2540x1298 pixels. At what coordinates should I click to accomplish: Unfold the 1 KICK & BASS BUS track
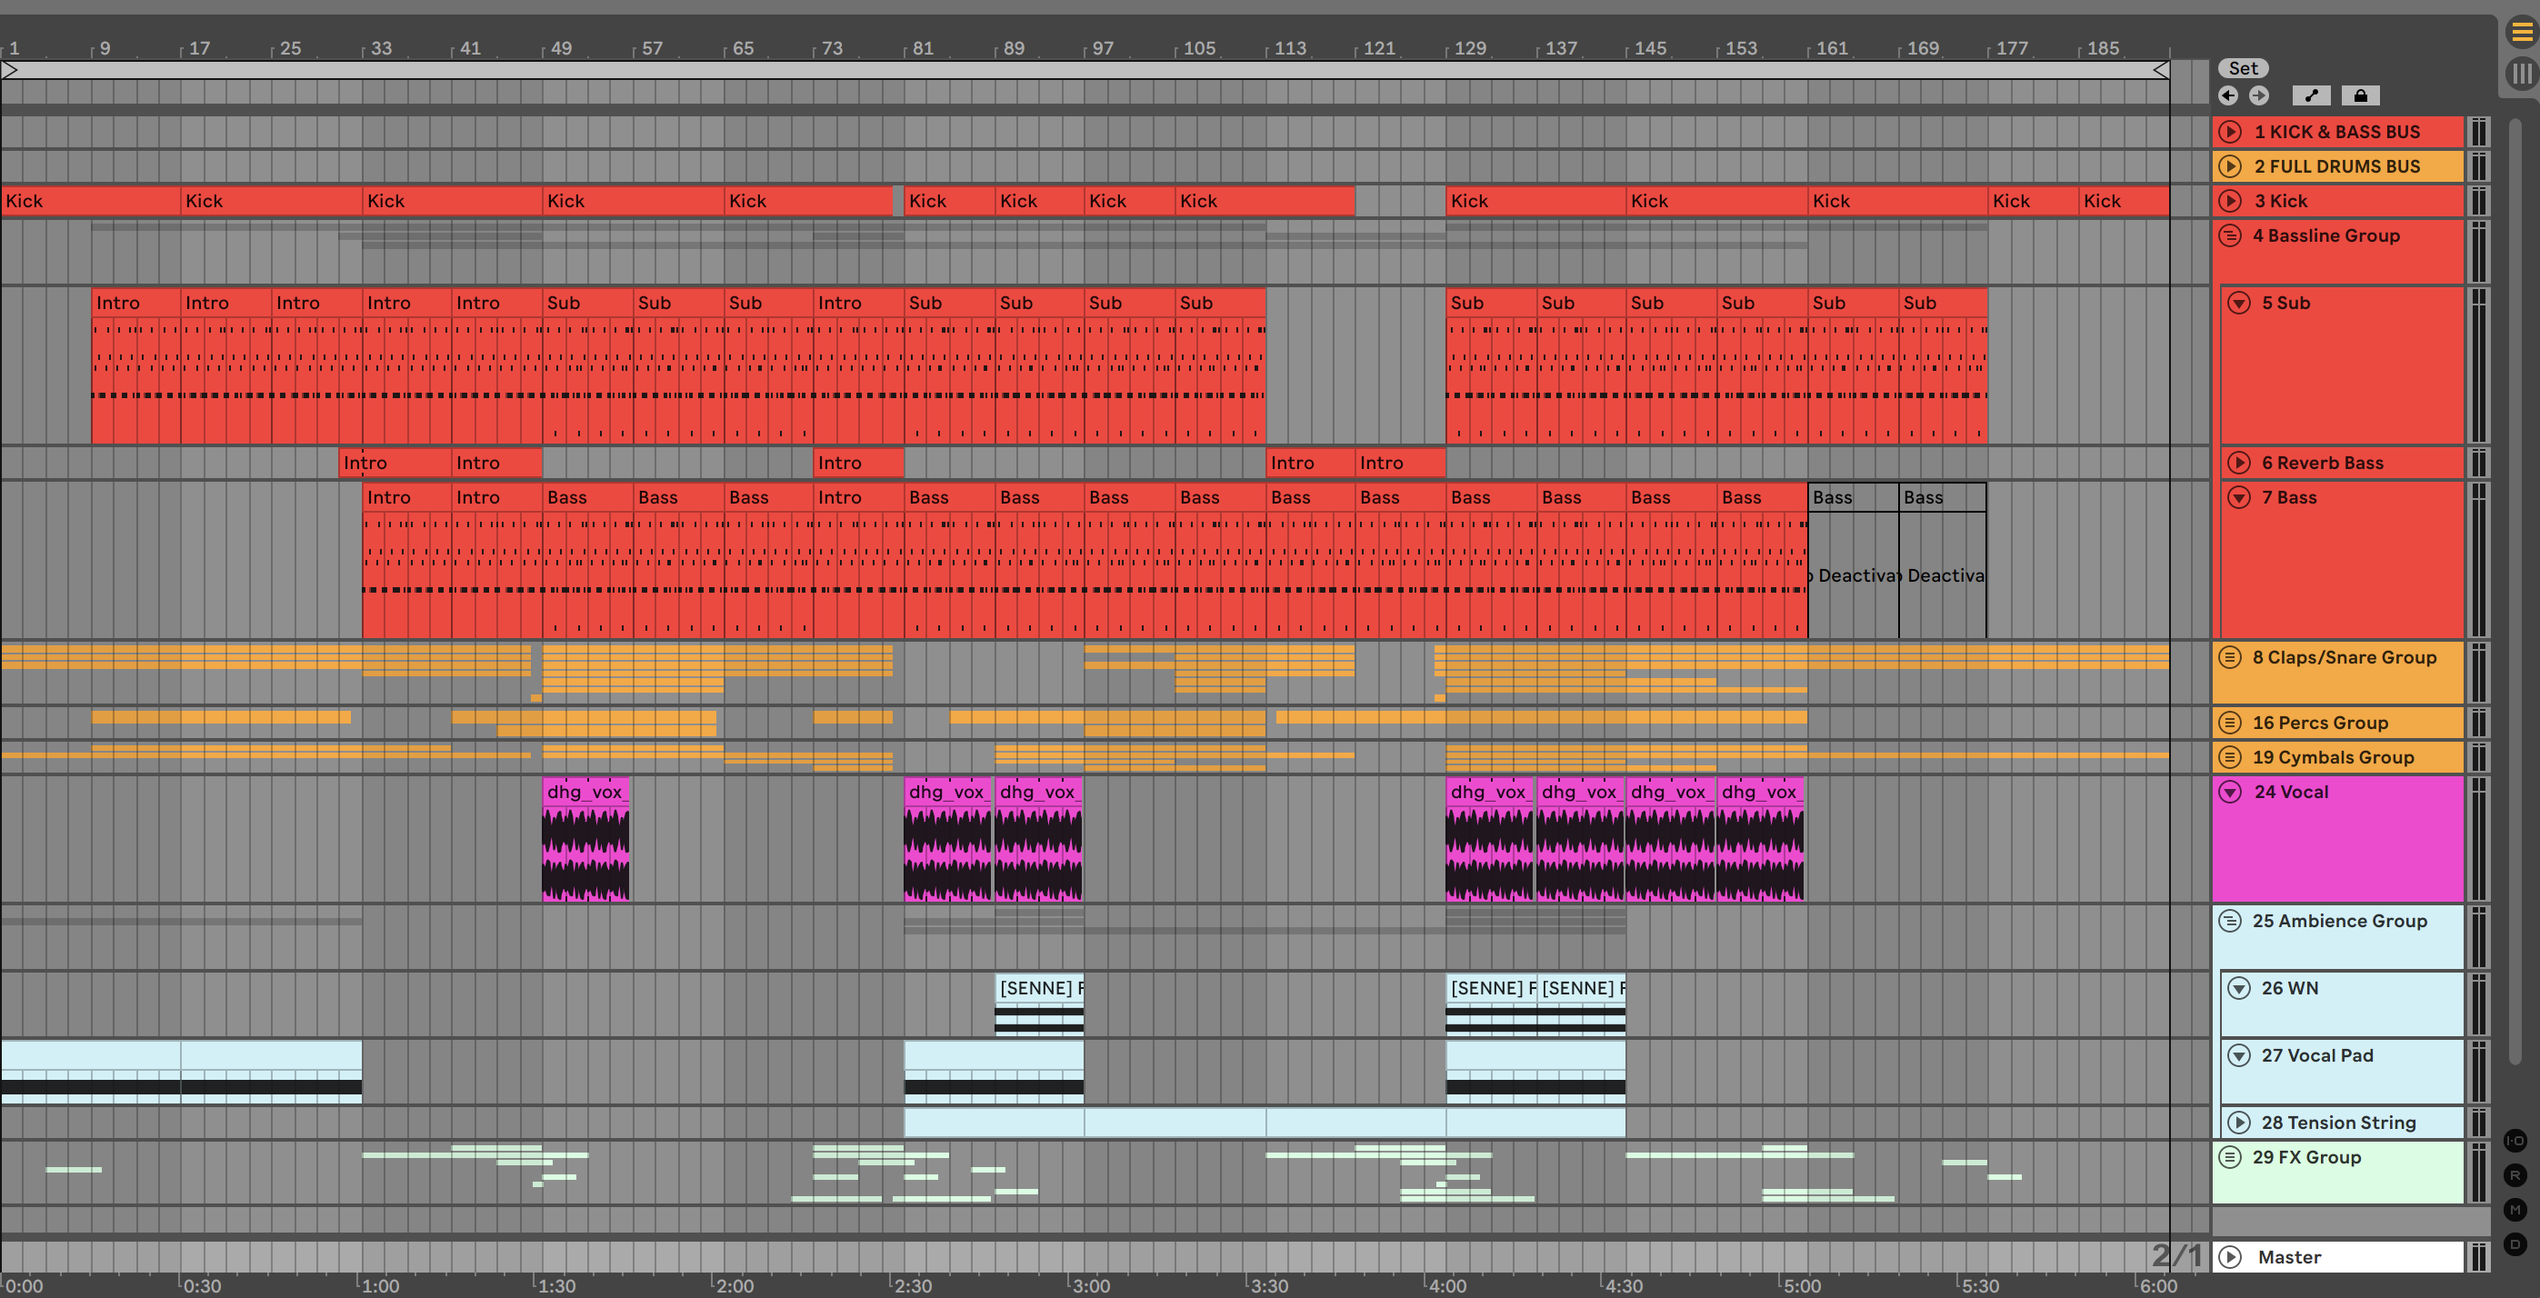pyautogui.click(x=2229, y=132)
